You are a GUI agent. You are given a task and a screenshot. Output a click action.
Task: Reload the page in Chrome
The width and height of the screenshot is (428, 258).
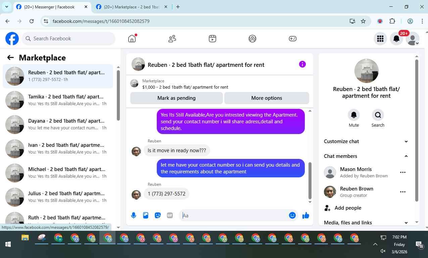(x=32, y=21)
